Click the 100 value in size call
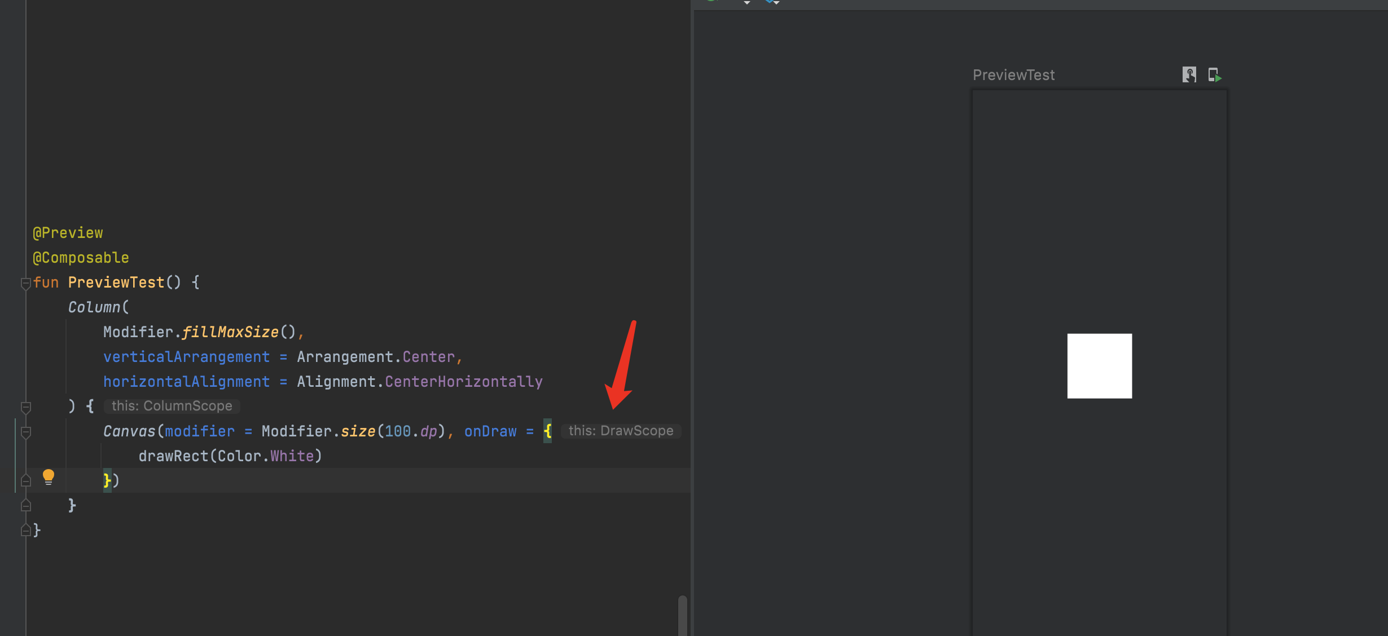Image resolution: width=1388 pixels, height=636 pixels. click(x=398, y=431)
